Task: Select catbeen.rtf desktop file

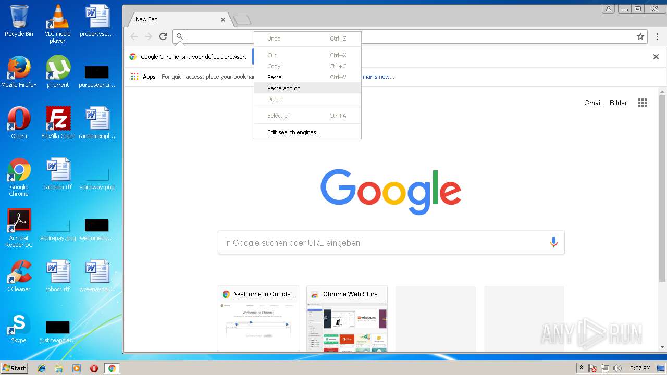Action: point(58,174)
